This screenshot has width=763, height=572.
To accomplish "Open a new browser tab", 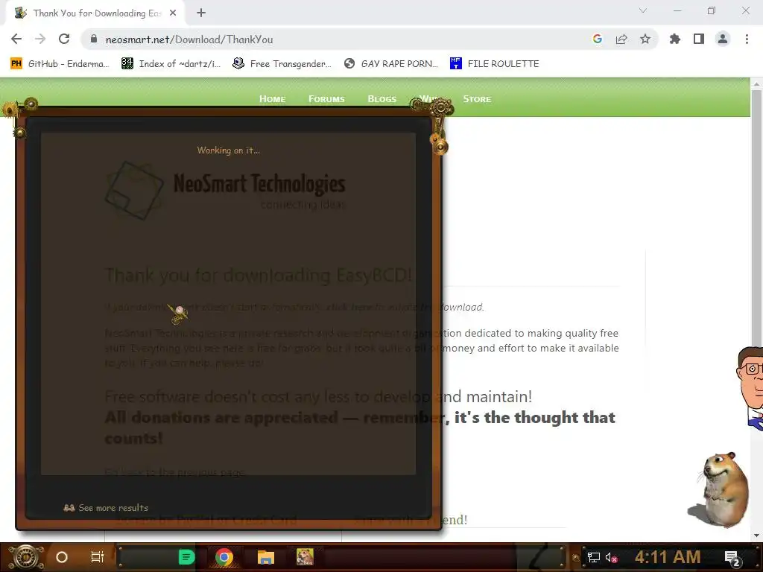I will tap(201, 13).
